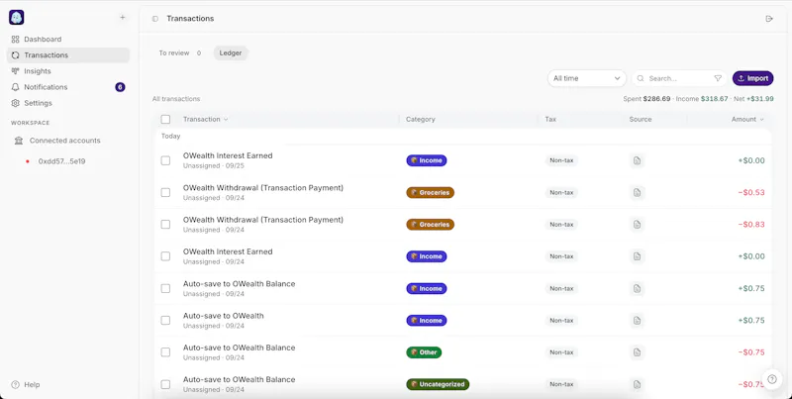
Task: Click Groceries tag on the -$0.83 withdrawal
Action: (431, 224)
